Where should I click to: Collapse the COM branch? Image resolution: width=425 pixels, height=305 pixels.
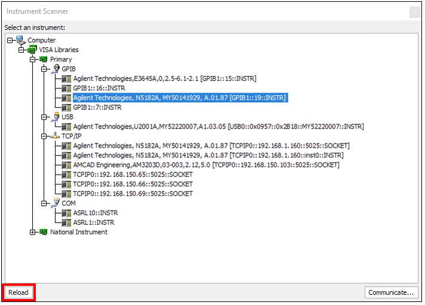(x=44, y=203)
